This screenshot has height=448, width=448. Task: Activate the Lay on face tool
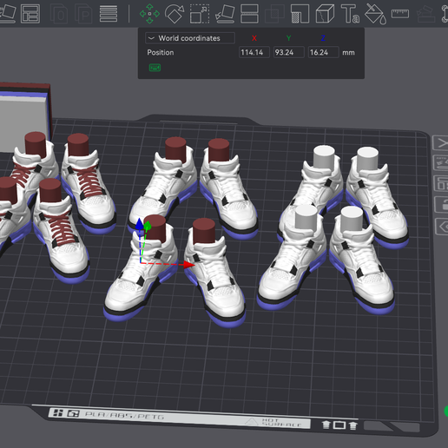[x=225, y=13]
